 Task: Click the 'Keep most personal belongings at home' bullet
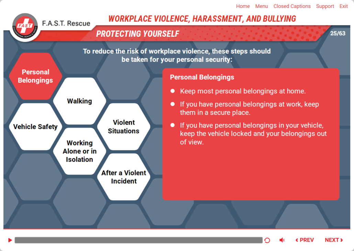(243, 91)
